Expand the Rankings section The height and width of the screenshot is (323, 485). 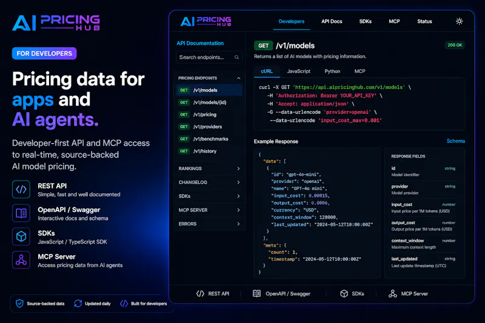pos(209,168)
